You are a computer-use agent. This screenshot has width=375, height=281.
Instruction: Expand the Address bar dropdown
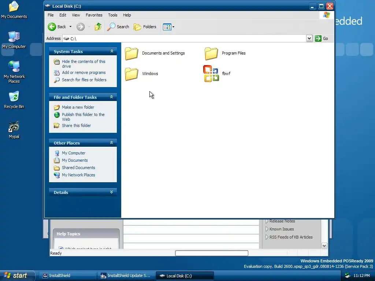(309, 38)
